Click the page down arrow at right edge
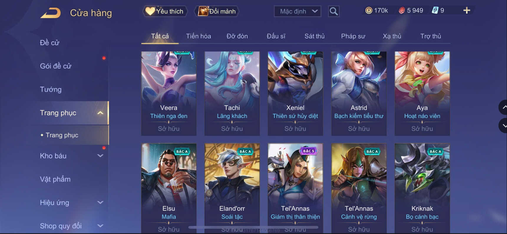The width and height of the screenshot is (507, 234). tap(503, 126)
